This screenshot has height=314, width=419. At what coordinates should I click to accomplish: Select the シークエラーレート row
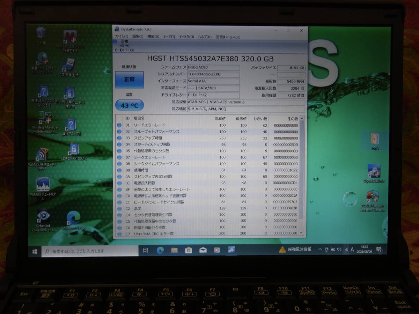tap(208, 157)
